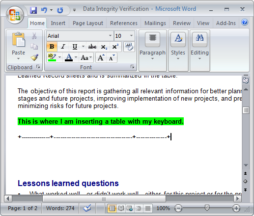Viewport: 254px width, 216px height.
Task: Apply green text highlight color
Action: (x=52, y=57)
